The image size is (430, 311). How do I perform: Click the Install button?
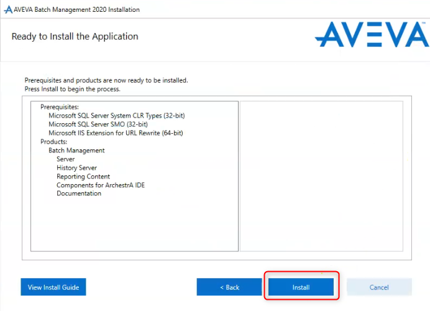301,287
